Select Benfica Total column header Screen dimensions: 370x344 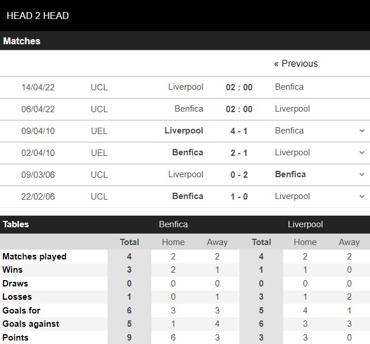coord(129,242)
